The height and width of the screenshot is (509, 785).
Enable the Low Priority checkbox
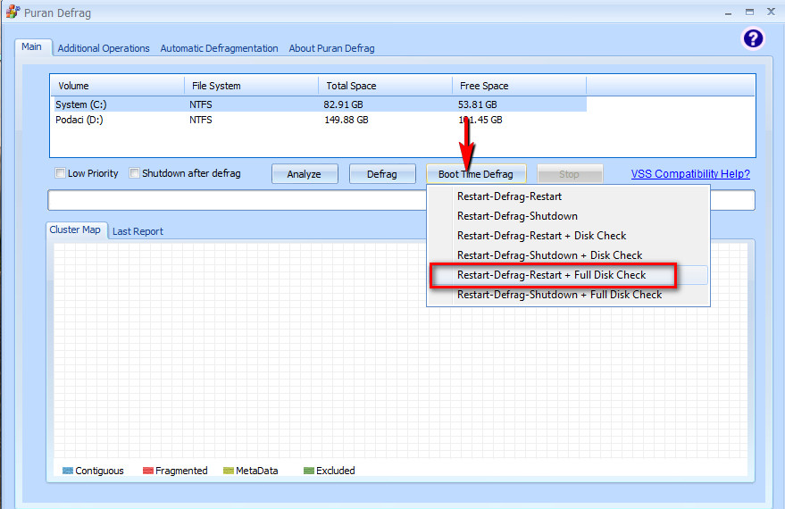60,173
